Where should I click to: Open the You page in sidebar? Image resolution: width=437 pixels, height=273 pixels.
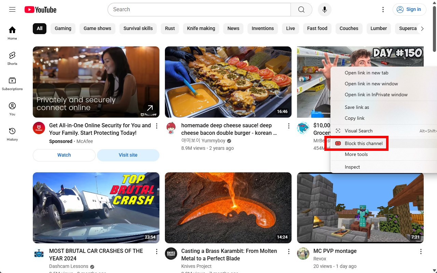[12, 109]
